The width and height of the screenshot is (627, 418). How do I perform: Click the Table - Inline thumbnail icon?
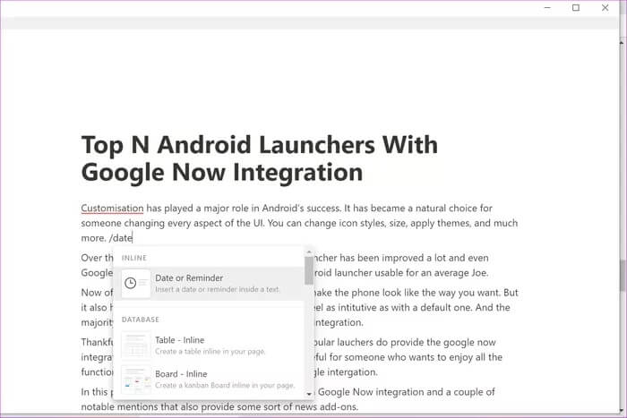pos(136,345)
